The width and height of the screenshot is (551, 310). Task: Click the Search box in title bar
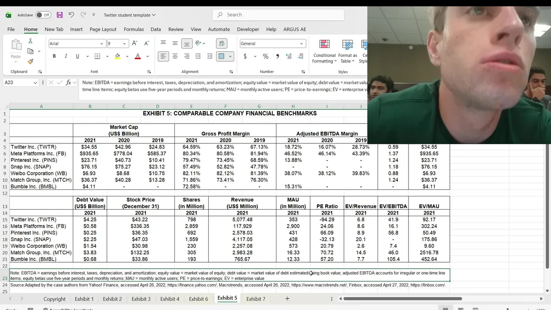pos(278,15)
